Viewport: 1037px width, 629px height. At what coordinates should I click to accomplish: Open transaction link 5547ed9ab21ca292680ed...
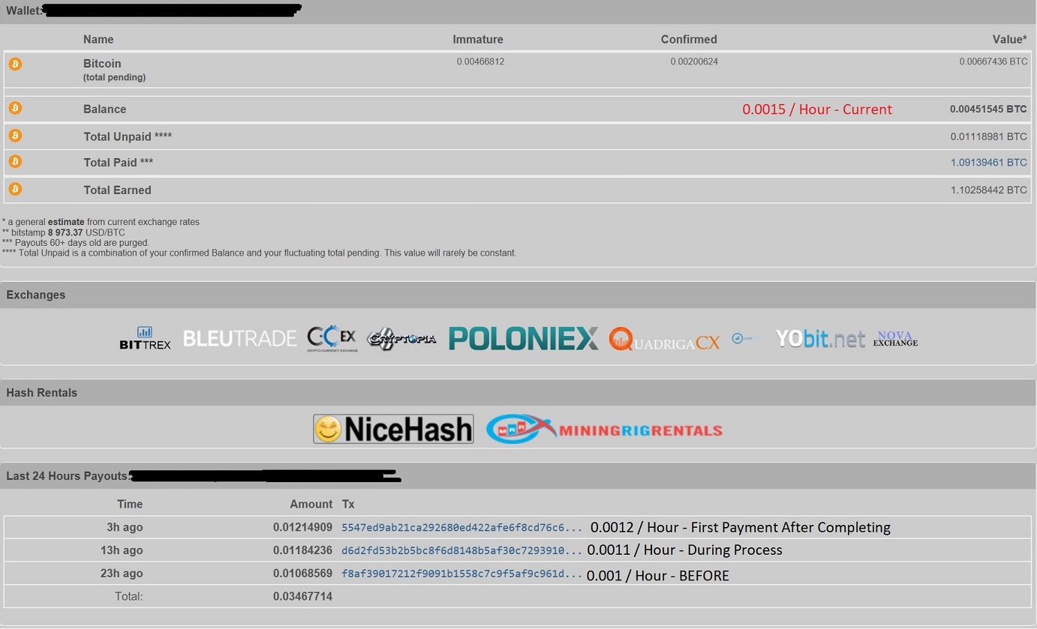[461, 528]
